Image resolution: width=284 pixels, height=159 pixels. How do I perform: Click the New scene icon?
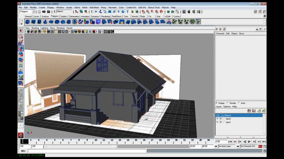point(39,12)
